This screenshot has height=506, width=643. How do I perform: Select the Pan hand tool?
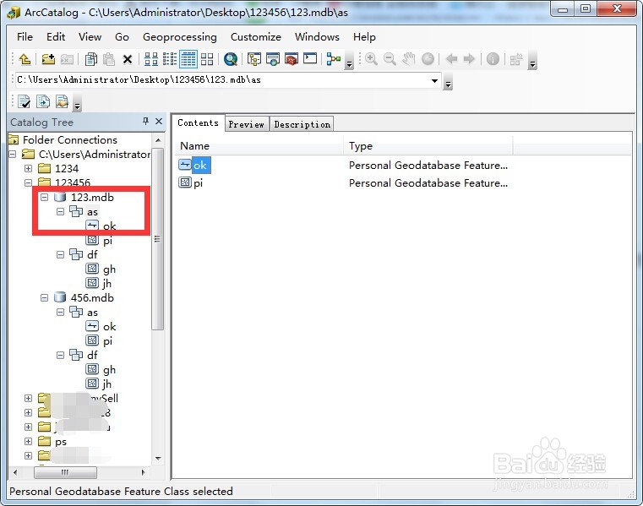pyautogui.click(x=408, y=59)
